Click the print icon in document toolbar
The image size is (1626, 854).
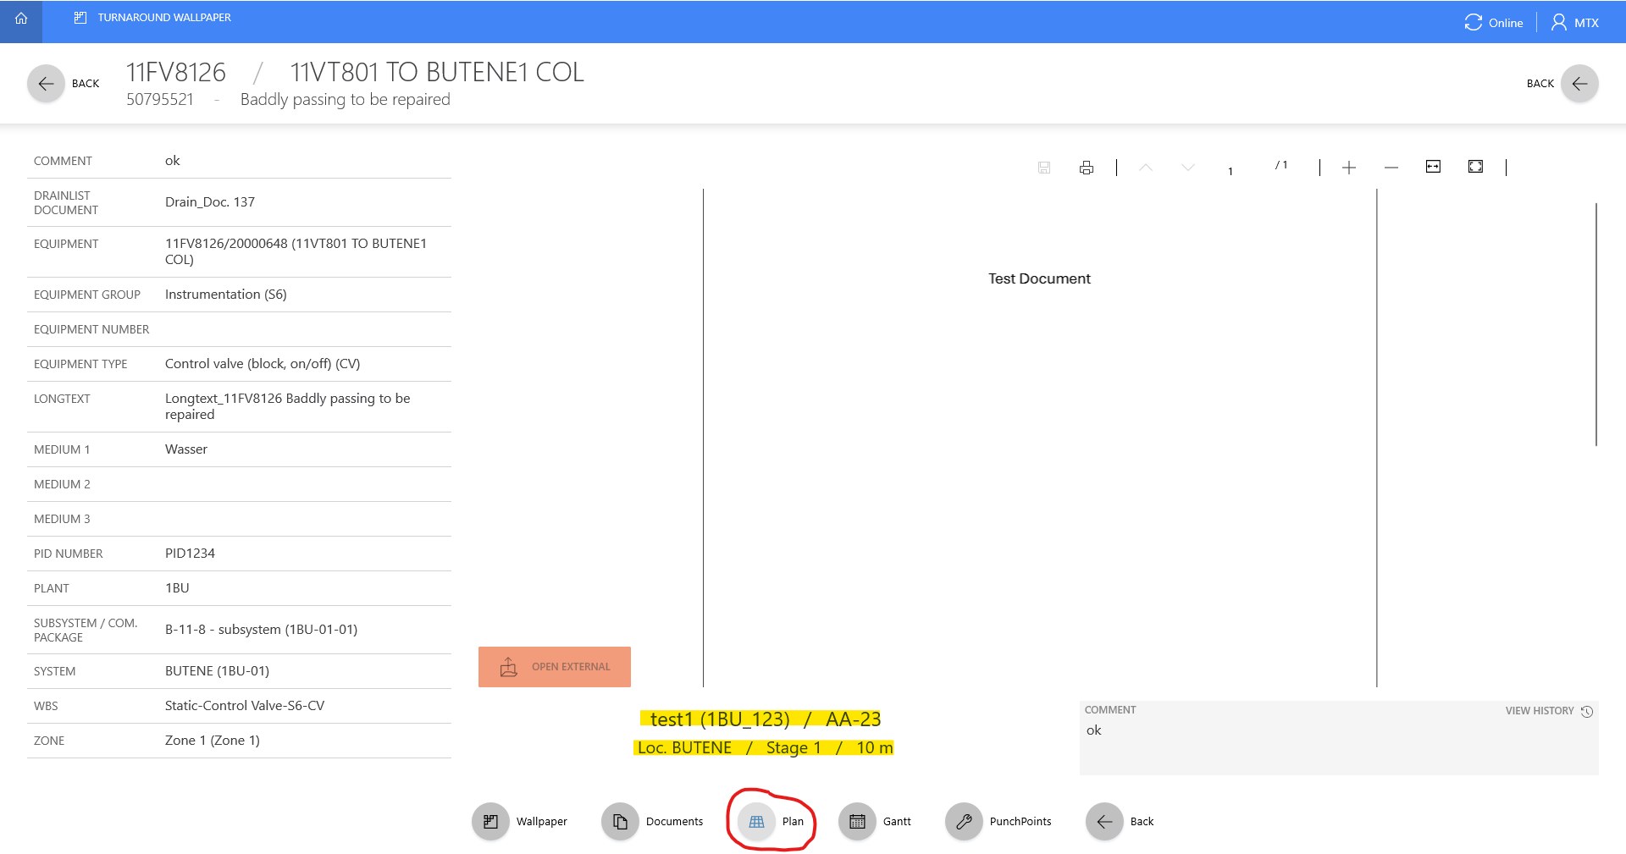(1087, 168)
